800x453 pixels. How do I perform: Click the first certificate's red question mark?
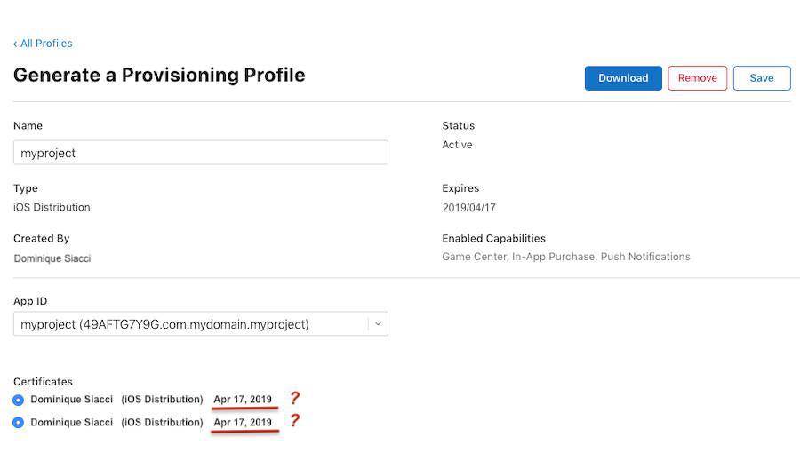click(x=295, y=398)
